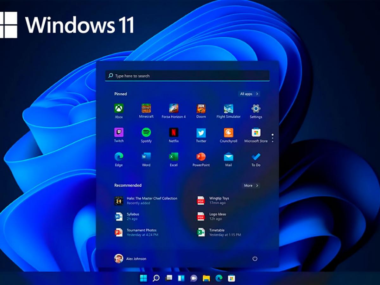This screenshot has height=285, width=380.
Task: Open the Twitch app
Action: (119, 133)
